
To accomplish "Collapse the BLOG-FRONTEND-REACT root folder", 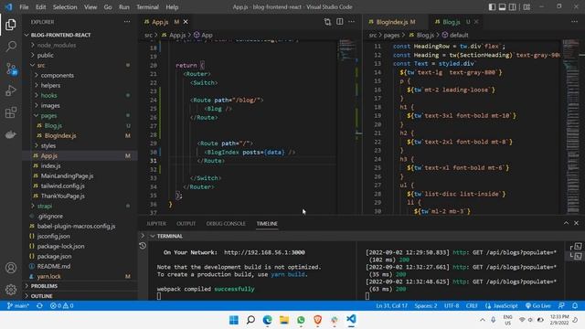I will pos(80,35).
